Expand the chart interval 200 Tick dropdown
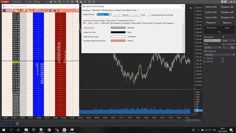Viewport: 236px width, 133px height. pos(46,2)
